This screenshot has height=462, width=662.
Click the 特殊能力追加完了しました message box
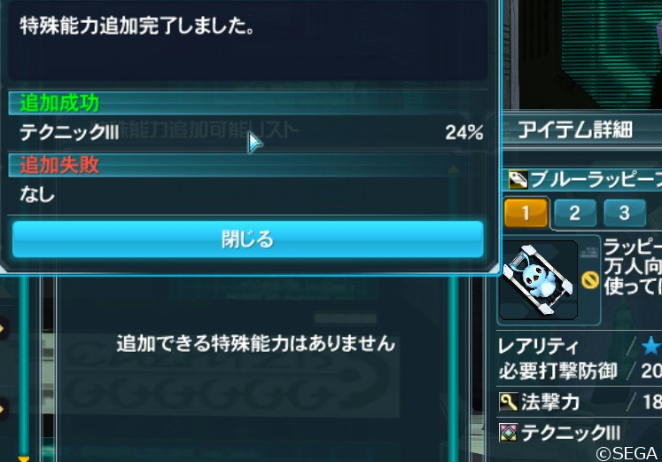tap(248, 41)
